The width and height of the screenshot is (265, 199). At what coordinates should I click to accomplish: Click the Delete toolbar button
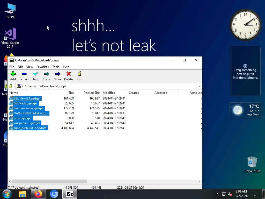tap(68, 76)
